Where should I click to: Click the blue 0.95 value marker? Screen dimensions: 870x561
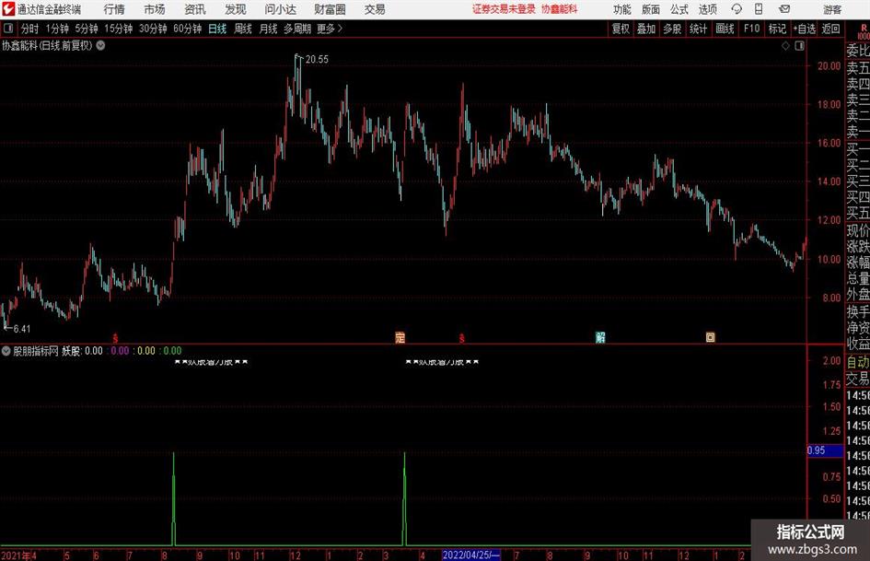(825, 450)
